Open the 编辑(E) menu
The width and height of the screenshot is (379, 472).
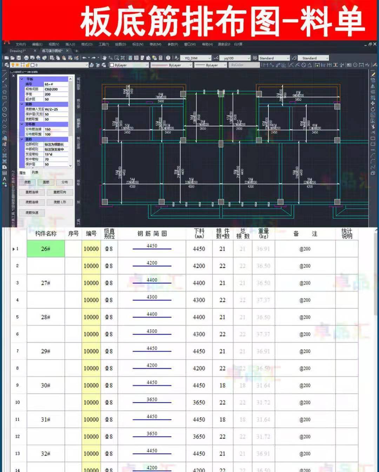37,44
